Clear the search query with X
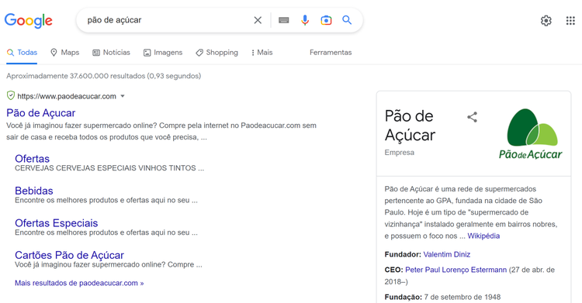Viewport: 582px width, 303px height. tap(258, 20)
